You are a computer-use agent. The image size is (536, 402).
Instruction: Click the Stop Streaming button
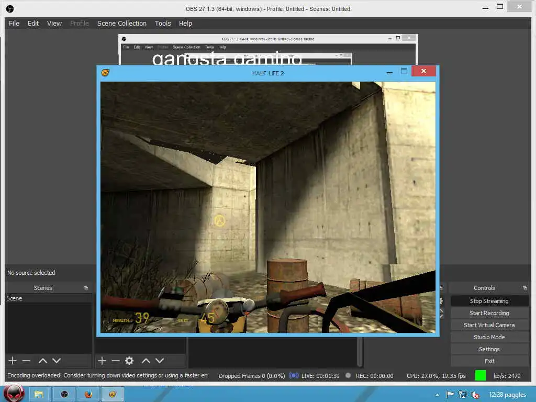489,301
